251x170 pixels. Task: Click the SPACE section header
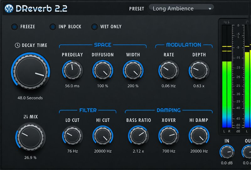click(x=103, y=45)
